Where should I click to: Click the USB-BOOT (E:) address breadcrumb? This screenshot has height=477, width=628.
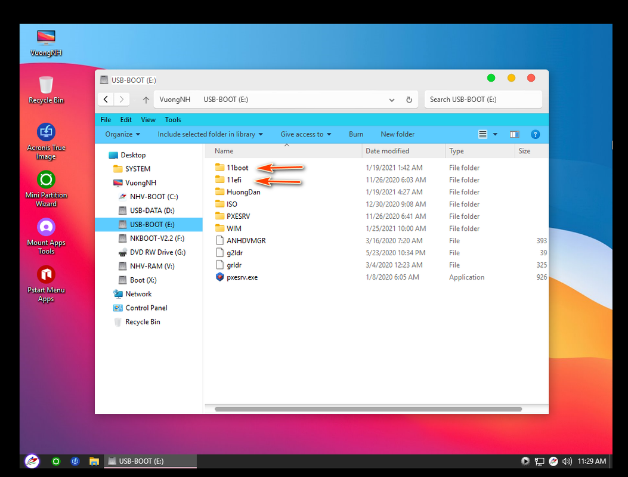225,100
